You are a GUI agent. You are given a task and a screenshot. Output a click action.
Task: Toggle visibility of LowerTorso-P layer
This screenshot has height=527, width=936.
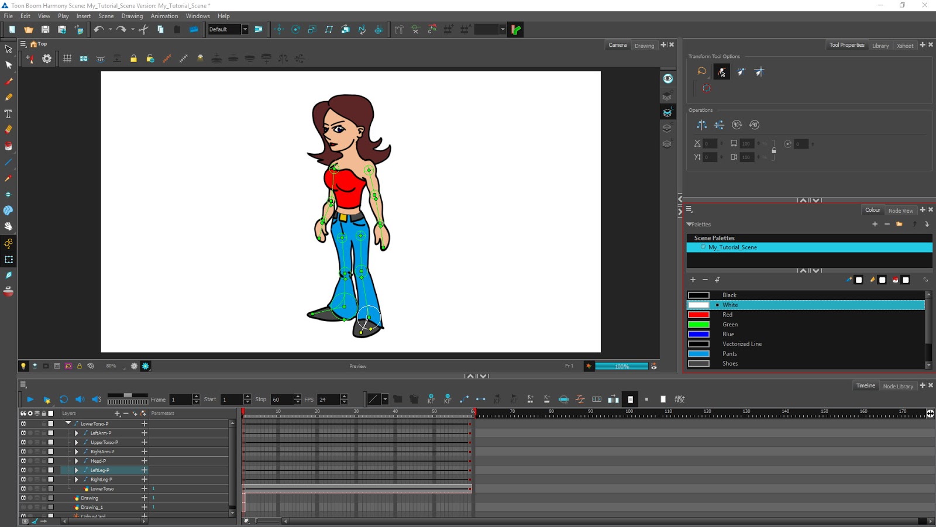click(x=23, y=423)
